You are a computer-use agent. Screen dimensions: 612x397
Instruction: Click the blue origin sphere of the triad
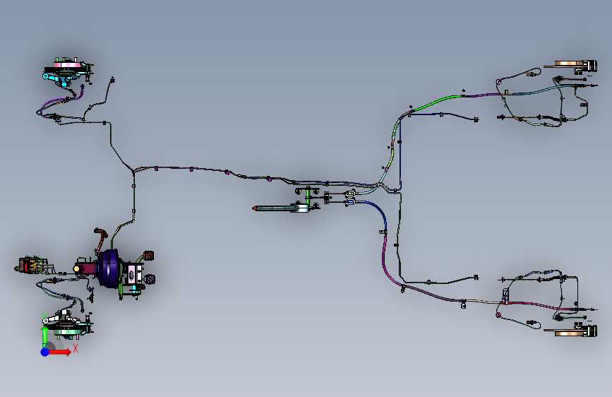point(45,352)
